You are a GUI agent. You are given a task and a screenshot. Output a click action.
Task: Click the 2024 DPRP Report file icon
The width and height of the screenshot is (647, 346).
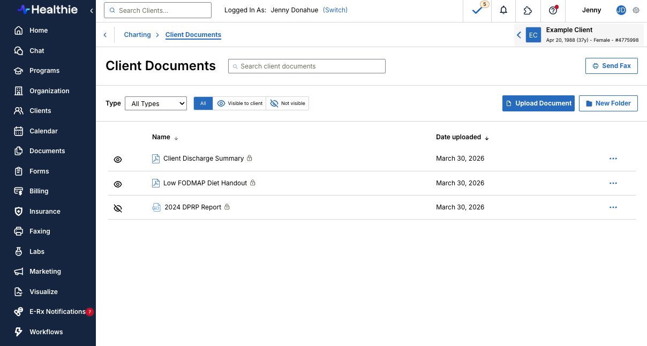click(156, 207)
